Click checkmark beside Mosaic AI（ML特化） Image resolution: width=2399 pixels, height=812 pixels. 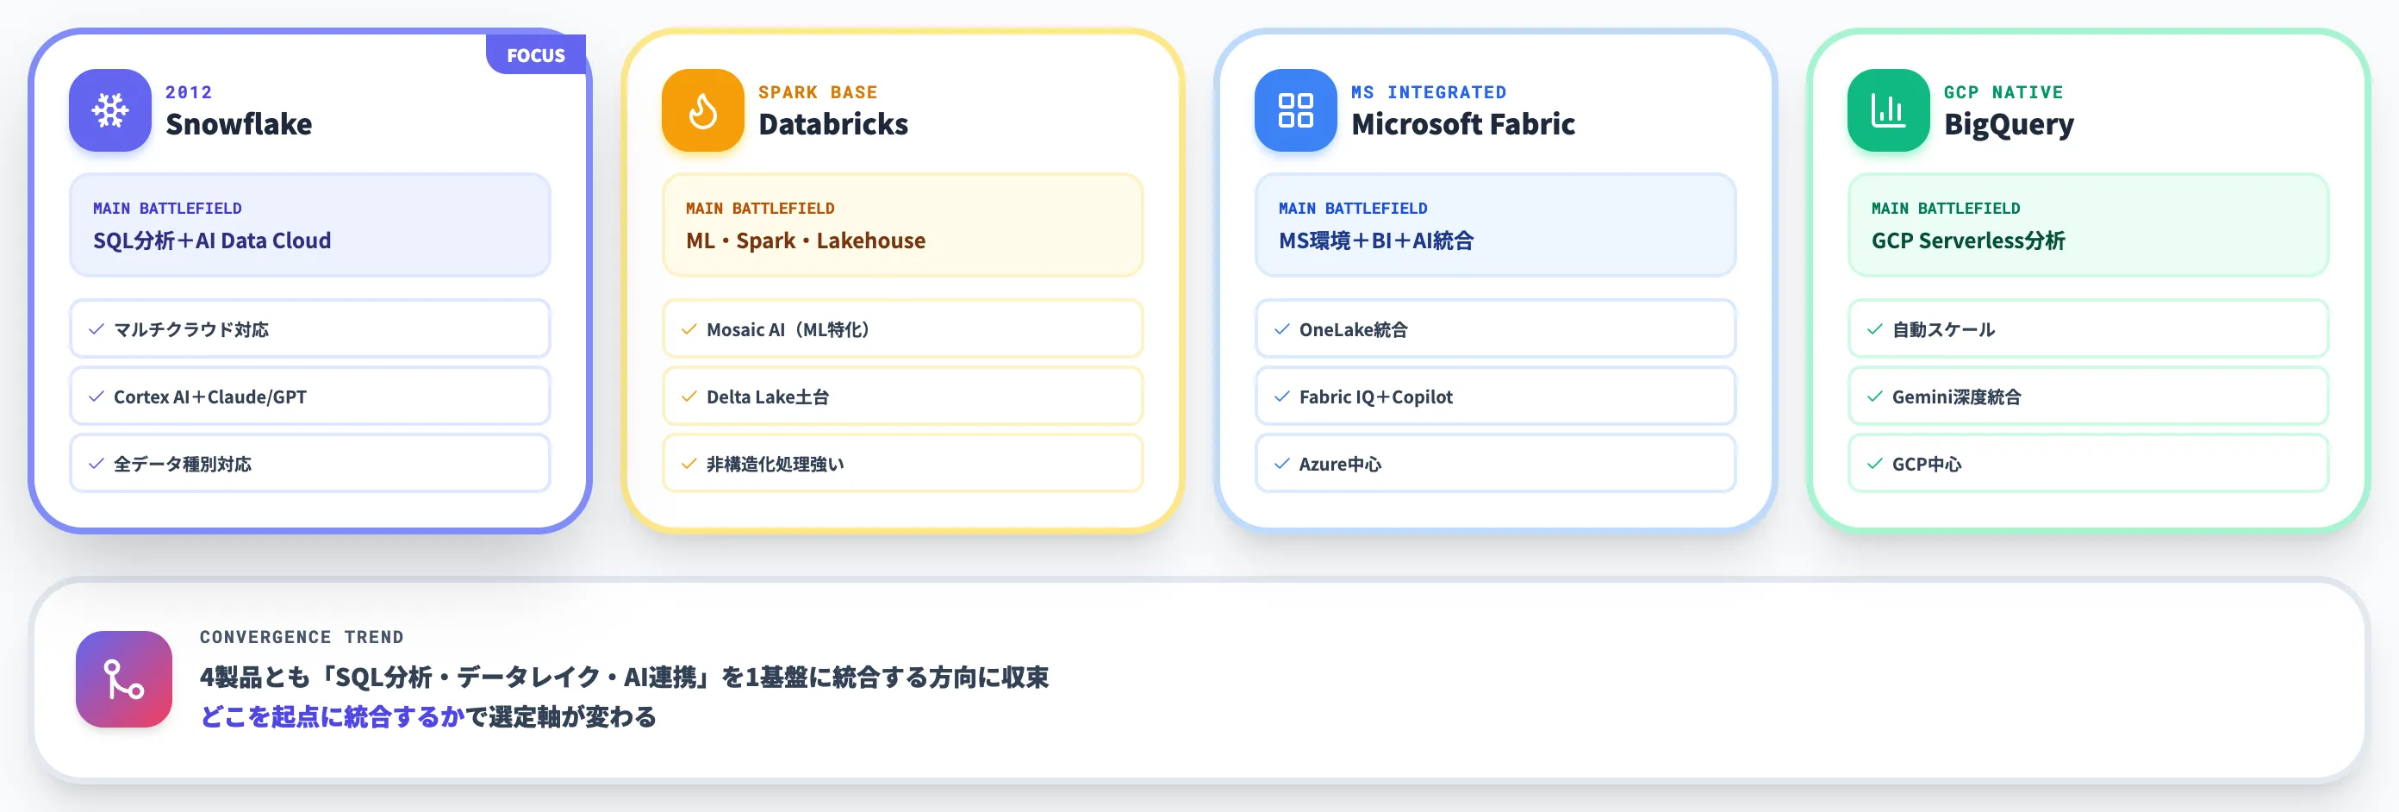click(x=689, y=329)
